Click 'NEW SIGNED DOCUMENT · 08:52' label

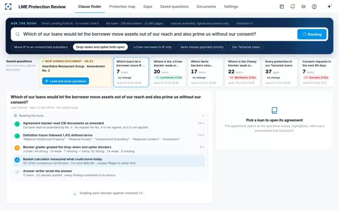[x=69, y=61]
